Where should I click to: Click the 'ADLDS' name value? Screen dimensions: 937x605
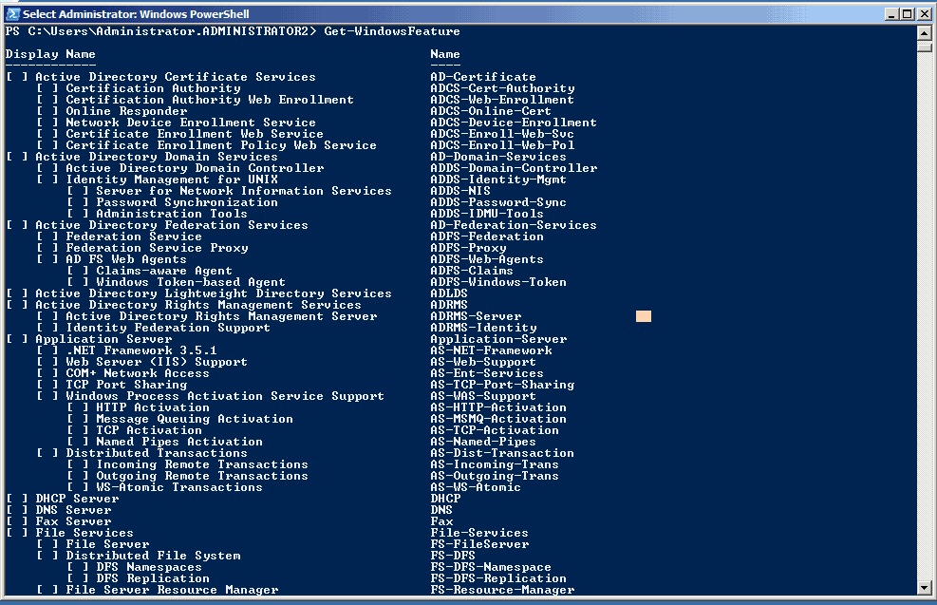449,293
